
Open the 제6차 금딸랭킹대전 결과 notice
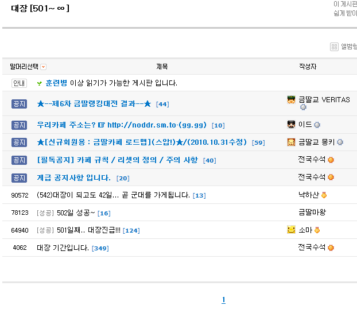pos(94,104)
